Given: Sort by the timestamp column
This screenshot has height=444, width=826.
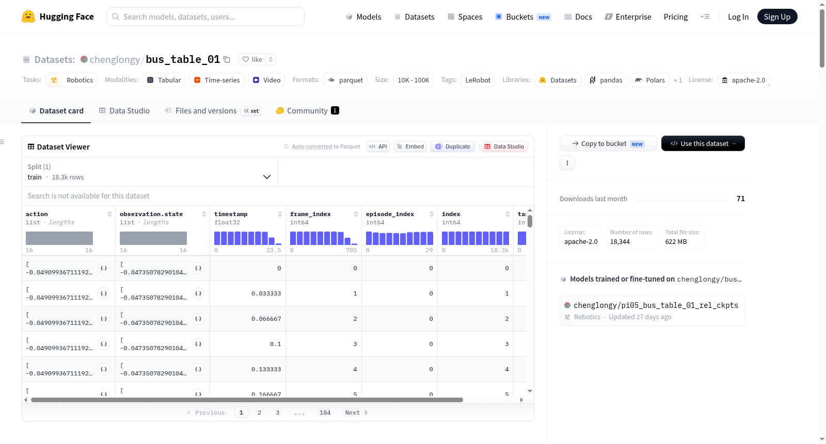Looking at the screenshot, I should coord(280,214).
